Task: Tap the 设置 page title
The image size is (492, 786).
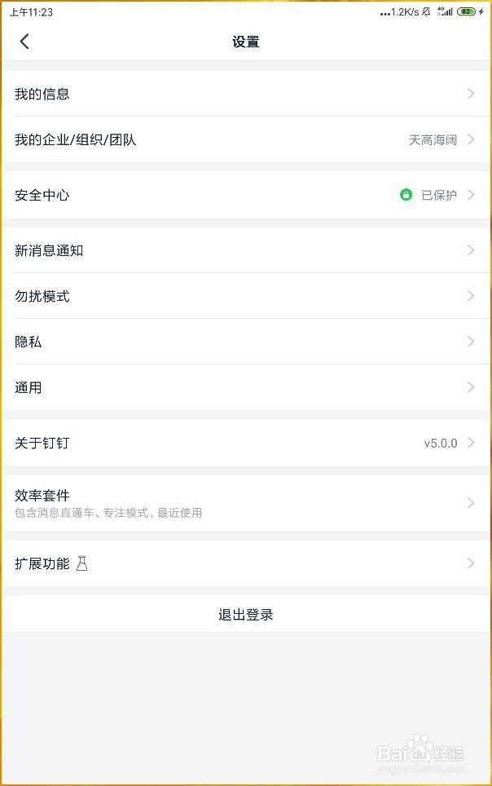Action: (x=246, y=42)
